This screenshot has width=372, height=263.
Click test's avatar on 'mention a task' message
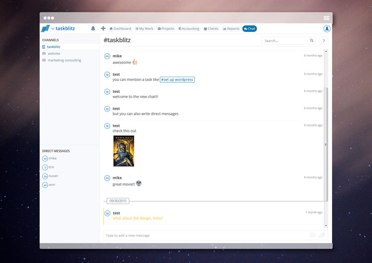pyautogui.click(x=107, y=75)
